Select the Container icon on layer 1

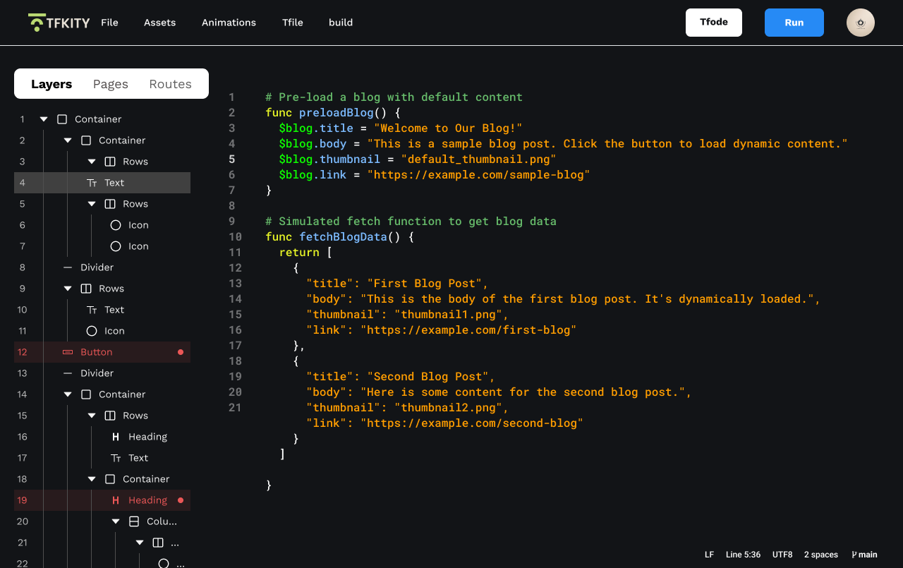click(61, 119)
